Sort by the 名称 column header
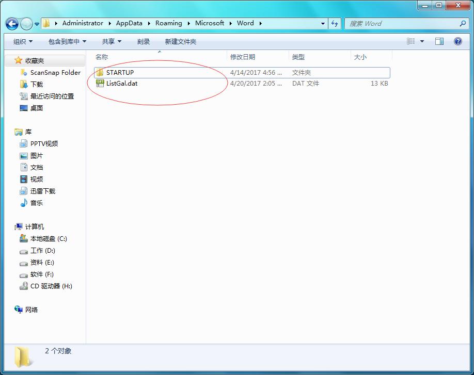Screen dimensions: 474x375 click(x=102, y=57)
